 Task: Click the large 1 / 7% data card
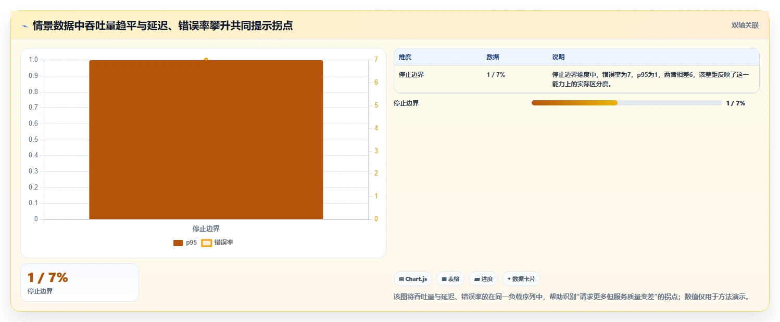(x=80, y=283)
